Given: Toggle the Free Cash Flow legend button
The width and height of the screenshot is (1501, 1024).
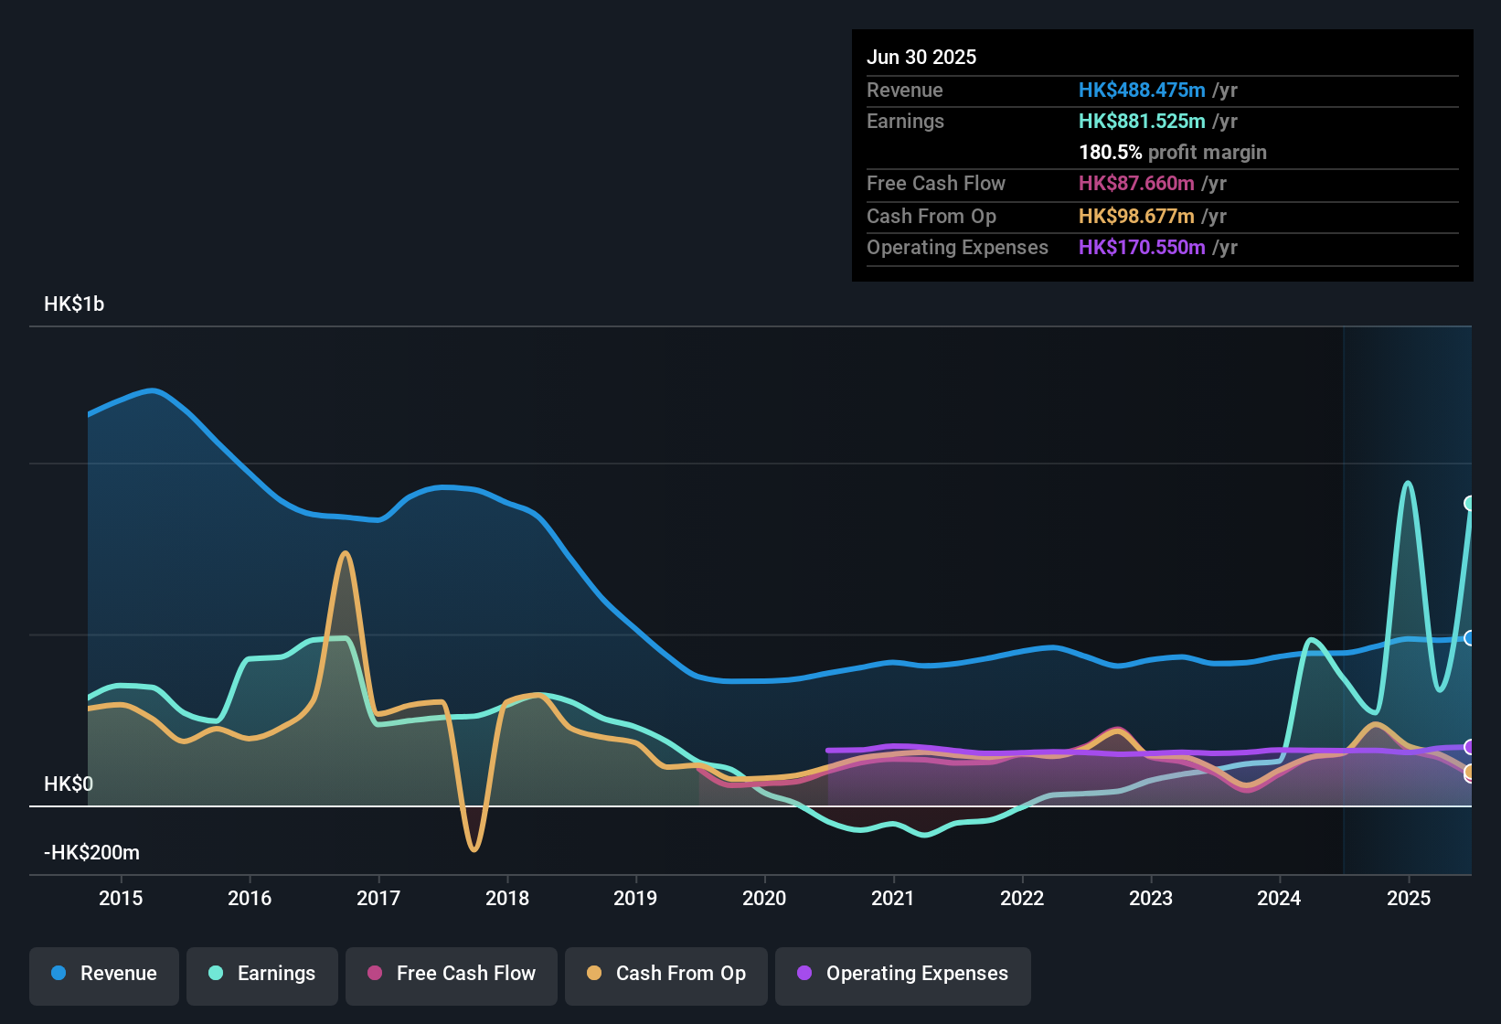Looking at the screenshot, I should [452, 974].
